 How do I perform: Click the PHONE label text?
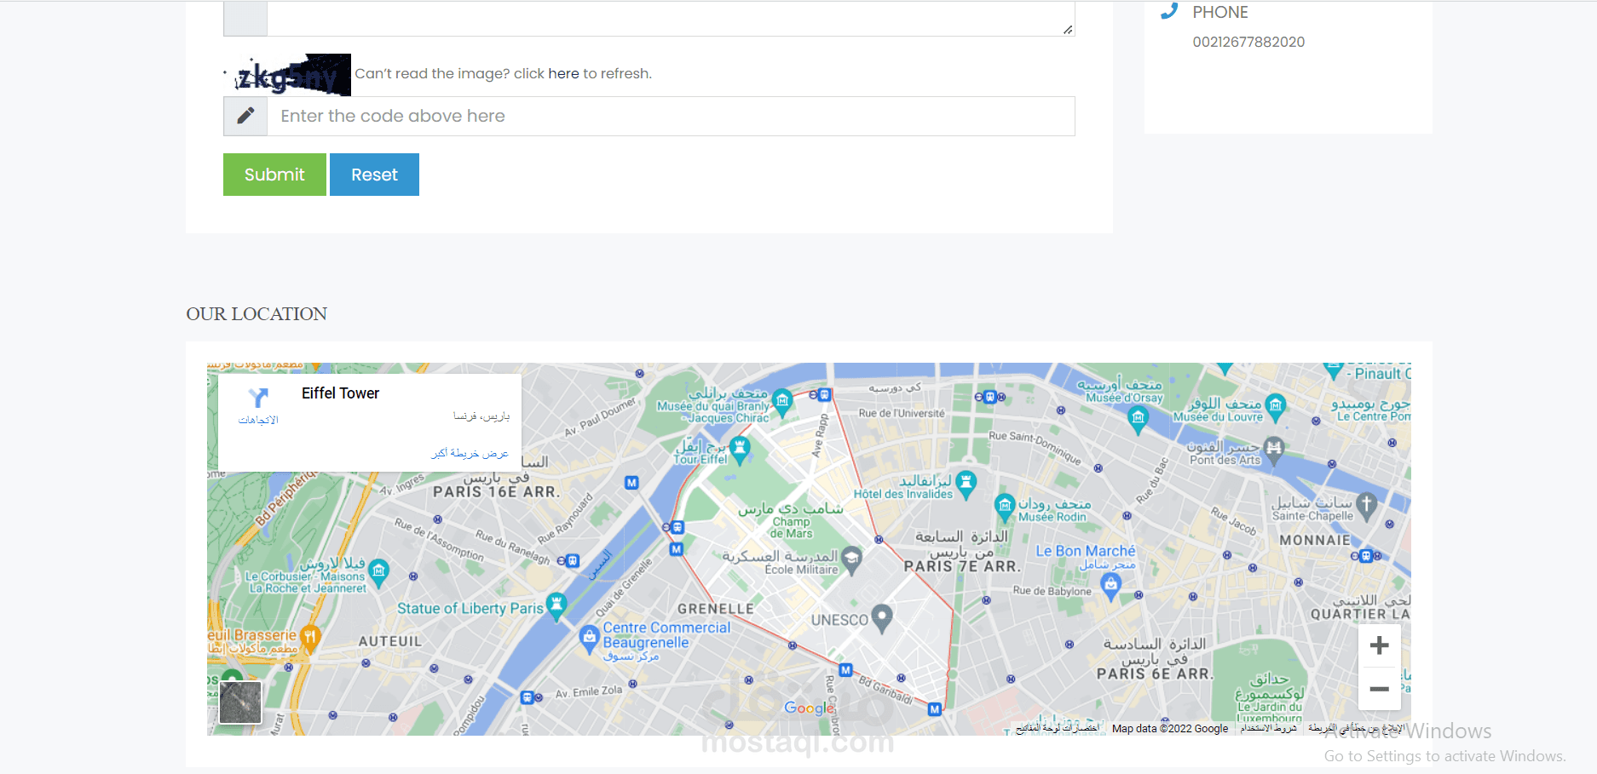[x=1220, y=13]
